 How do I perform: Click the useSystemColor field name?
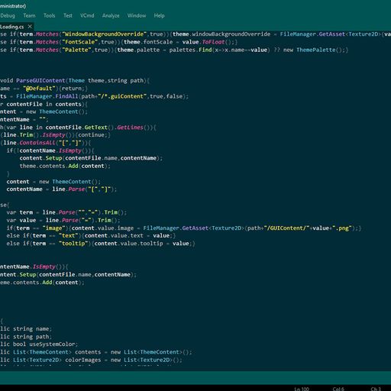52,344
